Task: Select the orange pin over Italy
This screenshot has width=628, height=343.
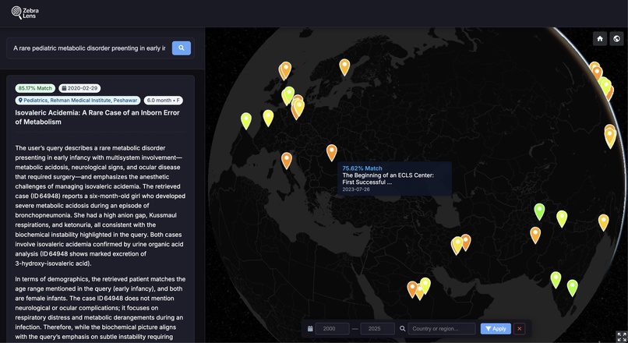Action: click(287, 161)
